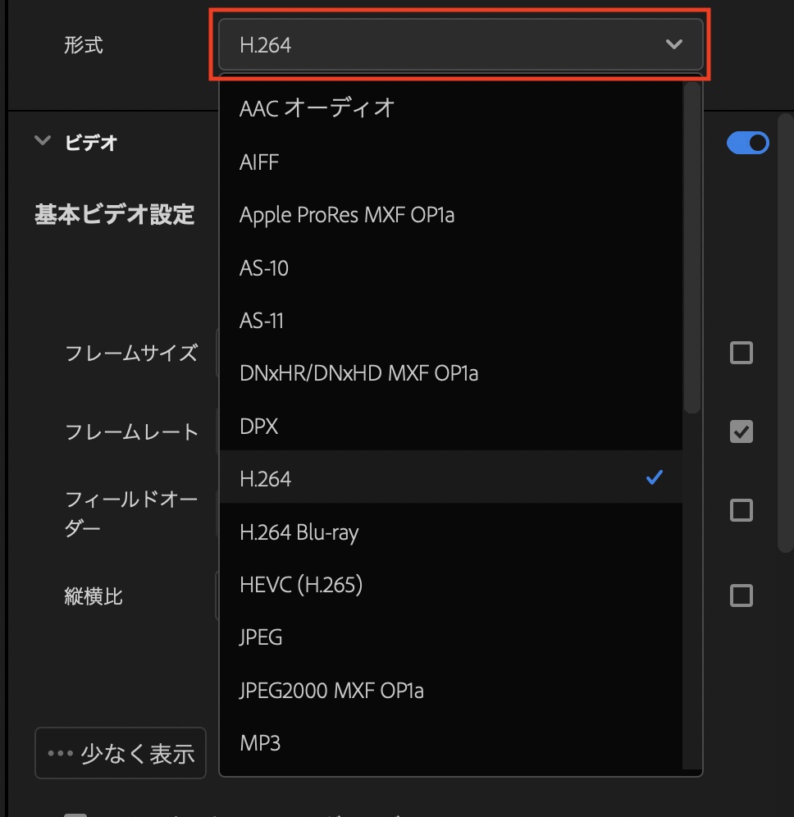Choose H.264 Blu-ray format
The image size is (794, 817).
point(450,532)
